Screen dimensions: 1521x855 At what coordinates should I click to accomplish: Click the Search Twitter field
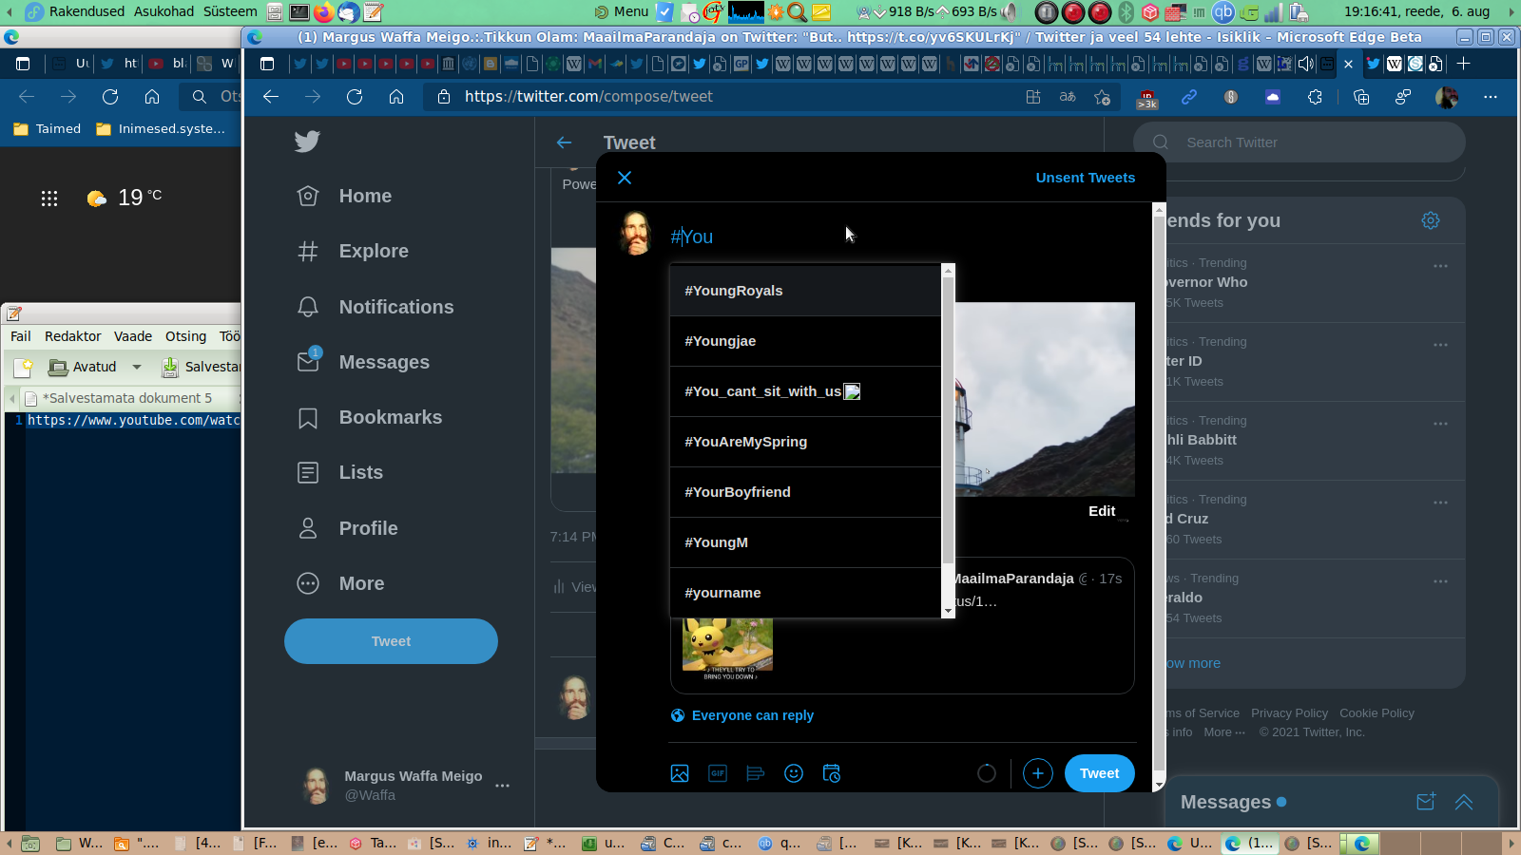click(x=1300, y=142)
